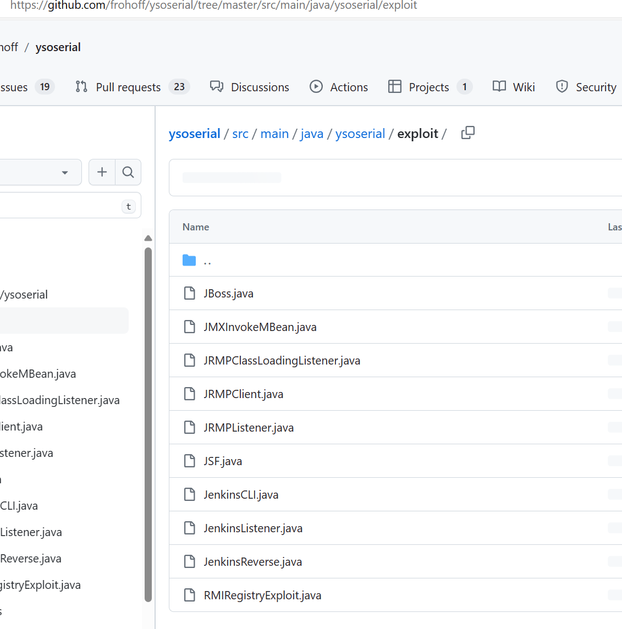622x629 pixels.
Task: Click the parent directory folder icon
Action: click(189, 260)
